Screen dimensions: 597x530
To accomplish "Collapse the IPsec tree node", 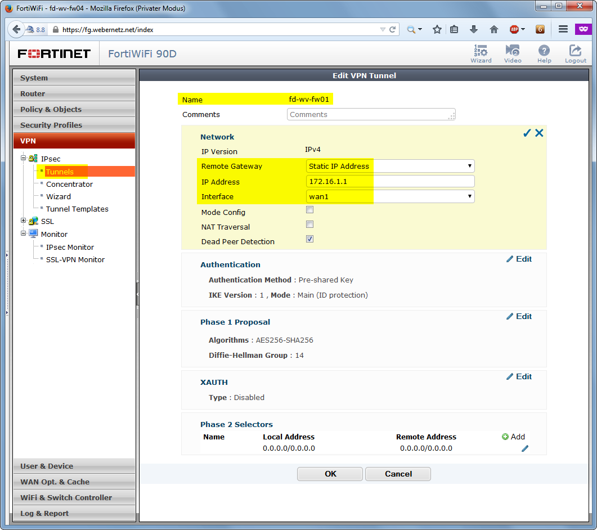I will [23, 158].
